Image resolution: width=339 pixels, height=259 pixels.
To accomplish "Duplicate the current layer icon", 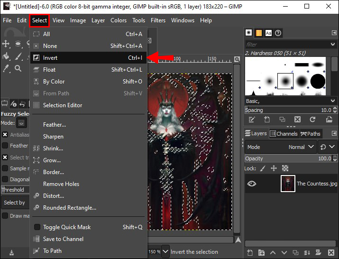I will pos(295,252).
